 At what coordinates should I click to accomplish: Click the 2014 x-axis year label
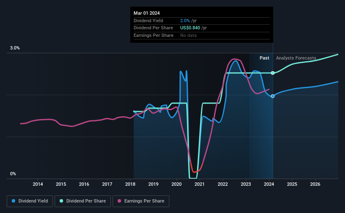tap(38, 184)
